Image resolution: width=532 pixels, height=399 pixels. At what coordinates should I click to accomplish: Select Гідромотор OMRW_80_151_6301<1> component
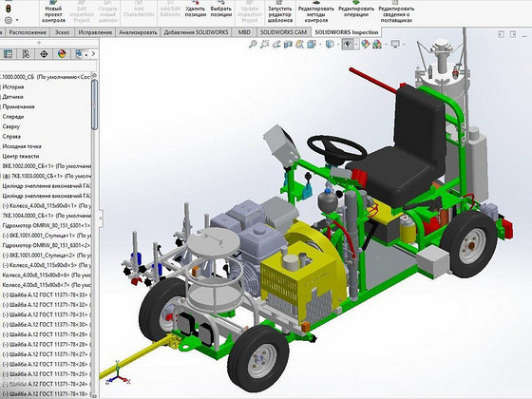(46, 225)
